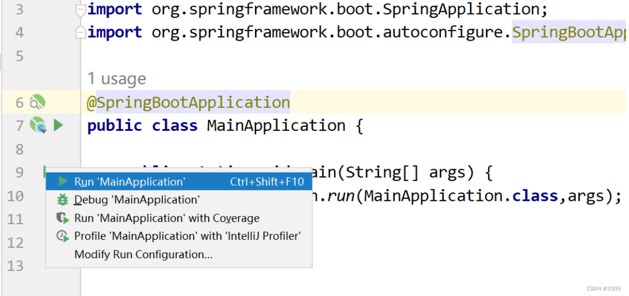Click line number 12 in gutter

pos(16,242)
